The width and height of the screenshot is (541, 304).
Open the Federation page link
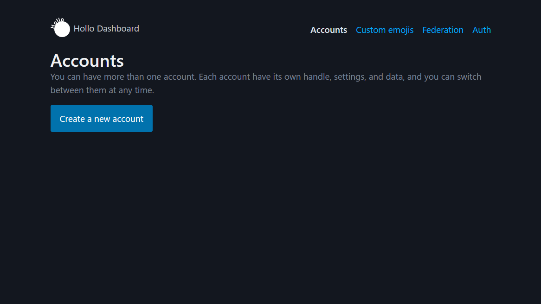tap(443, 30)
